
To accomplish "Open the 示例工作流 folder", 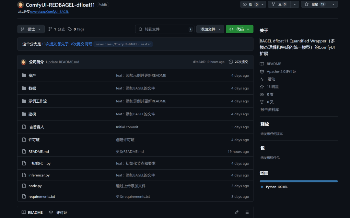I will coord(38,101).
